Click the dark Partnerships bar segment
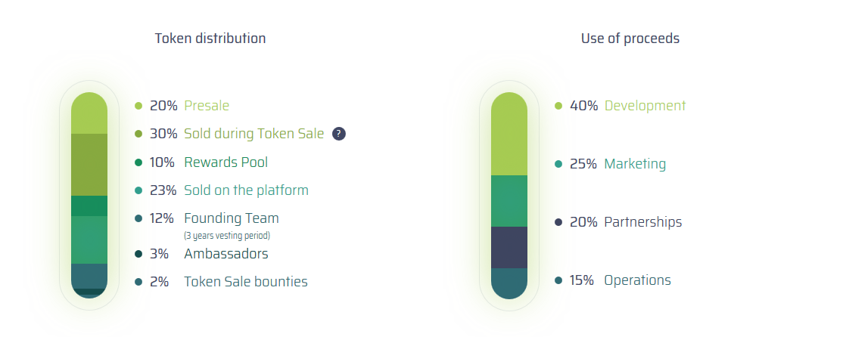 509,247
